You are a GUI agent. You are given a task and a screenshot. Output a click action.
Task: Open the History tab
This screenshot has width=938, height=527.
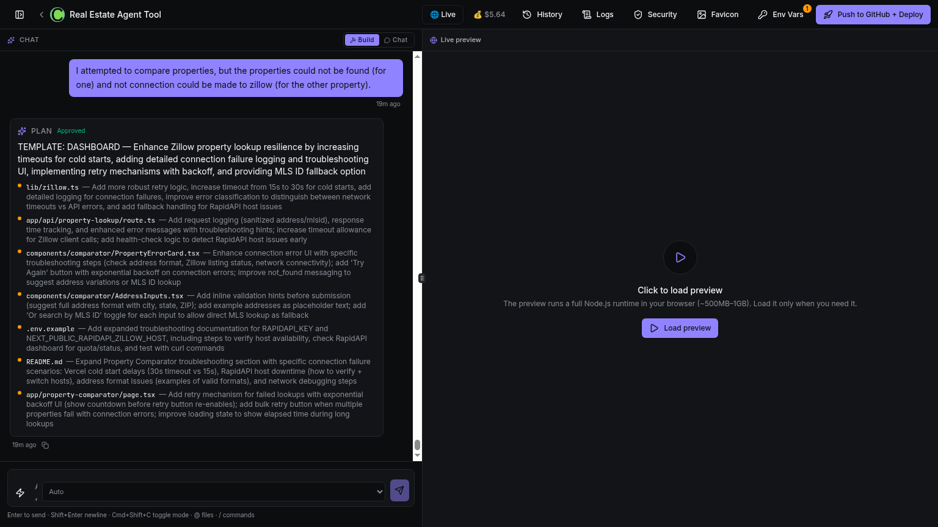(x=542, y=15)
